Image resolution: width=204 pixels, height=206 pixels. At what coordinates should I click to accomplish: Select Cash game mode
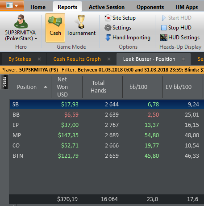click(x=55, y=28)
